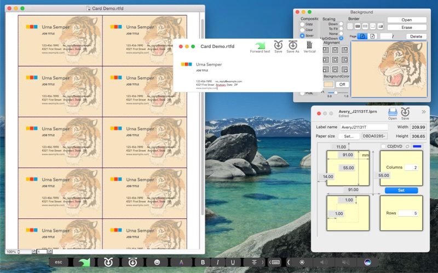The height and width of the screenshot is (273, 438).
Task: Tap the Touch Bar Save As icon
Action: point(132,262)
